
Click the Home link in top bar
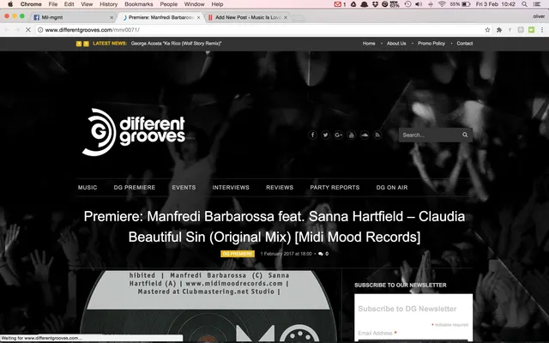[369, 44]
